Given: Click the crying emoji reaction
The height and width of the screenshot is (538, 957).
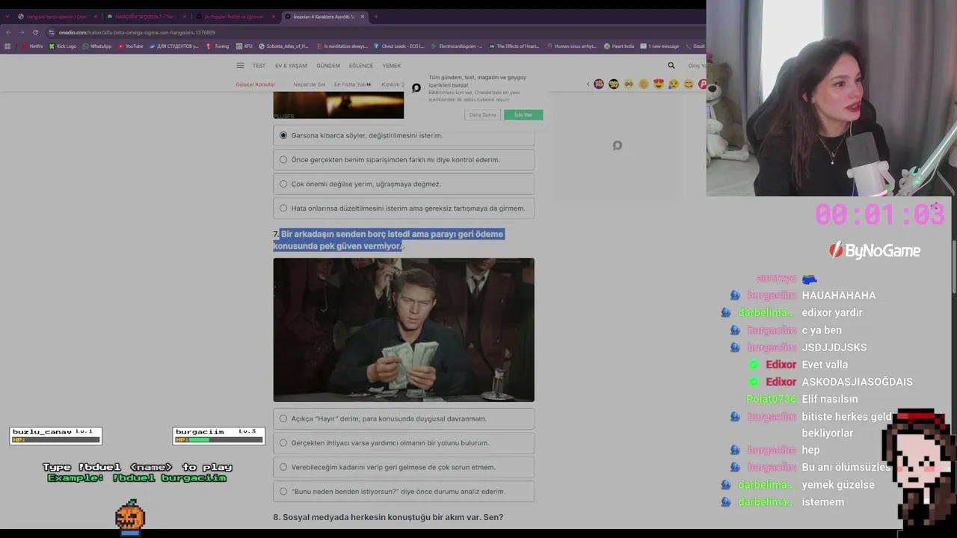Looking at the screenshot, I should point(674,84).
